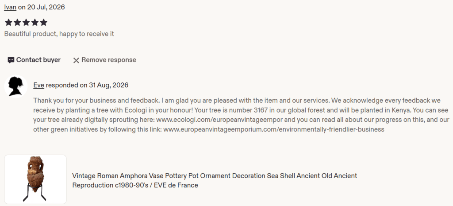Click the fourth star of the rating
Image resolution: width=453 pixels, height=206 pixels.
coord(35,22)
